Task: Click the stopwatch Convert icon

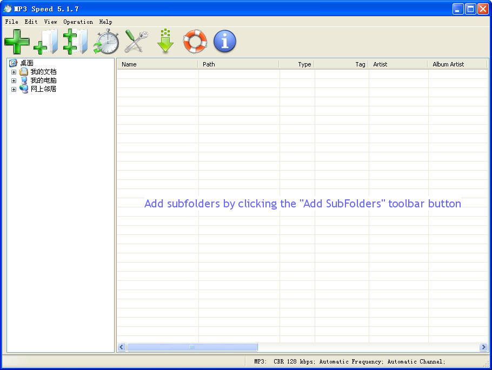Action: (x=107, y=42)
